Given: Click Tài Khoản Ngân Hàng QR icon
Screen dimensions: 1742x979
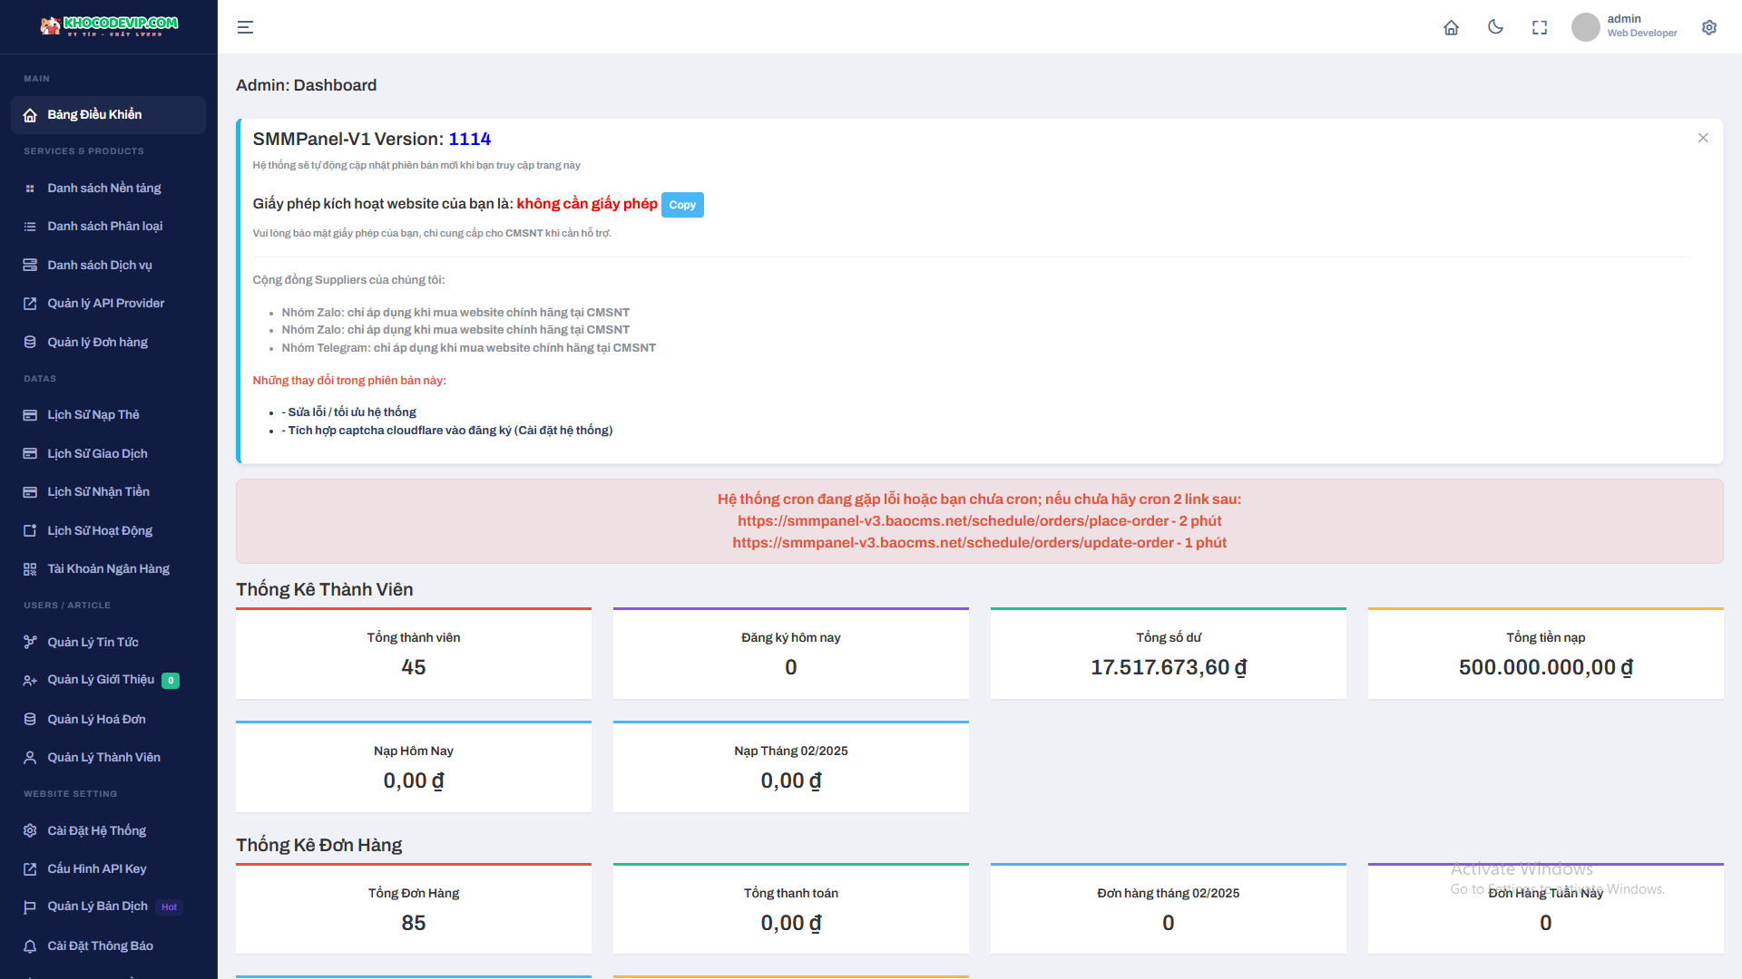Looking at the screenshot, I should point(30,569).
